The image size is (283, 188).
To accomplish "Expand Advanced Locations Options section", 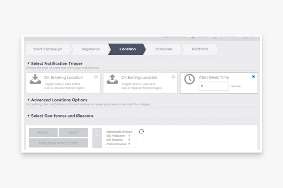I will 28,100.
